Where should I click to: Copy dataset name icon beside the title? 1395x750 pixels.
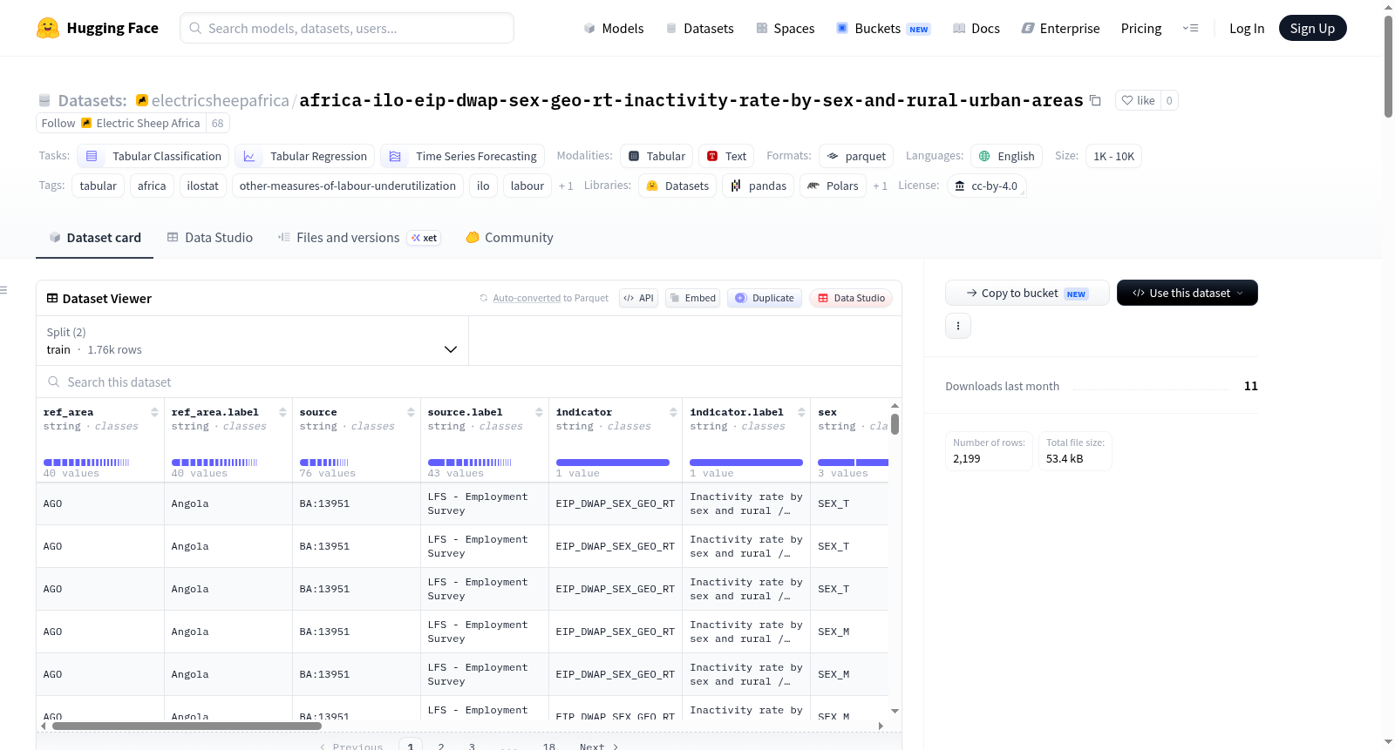1095,101
